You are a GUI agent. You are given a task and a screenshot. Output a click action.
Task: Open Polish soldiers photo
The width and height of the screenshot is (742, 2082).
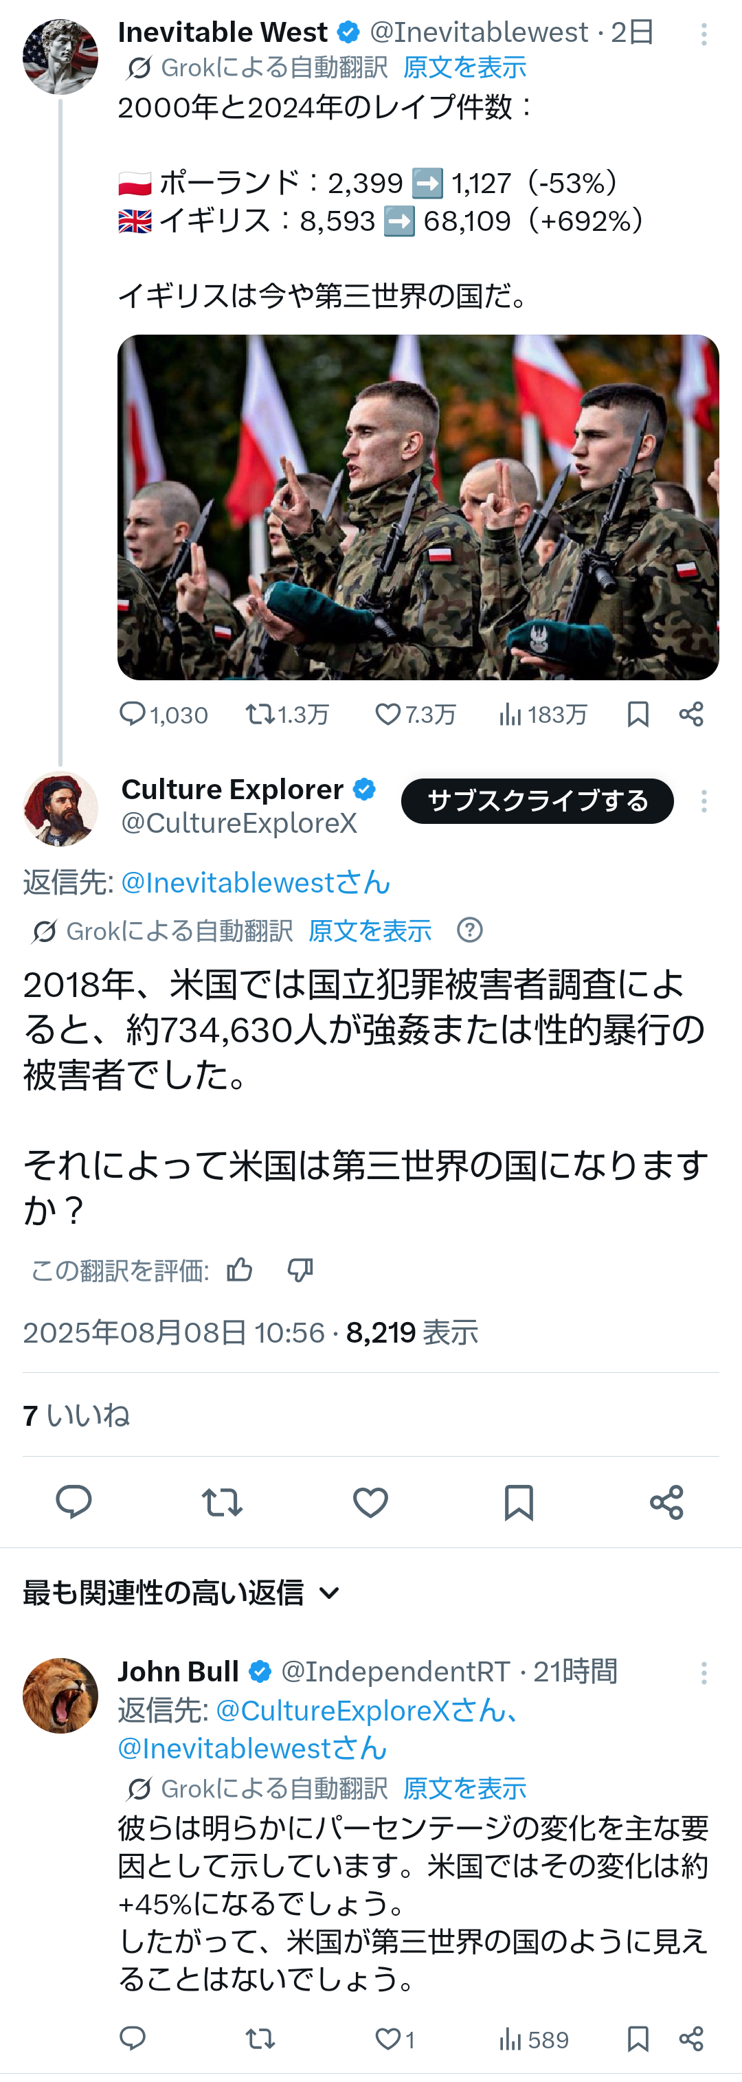point(418,508)
